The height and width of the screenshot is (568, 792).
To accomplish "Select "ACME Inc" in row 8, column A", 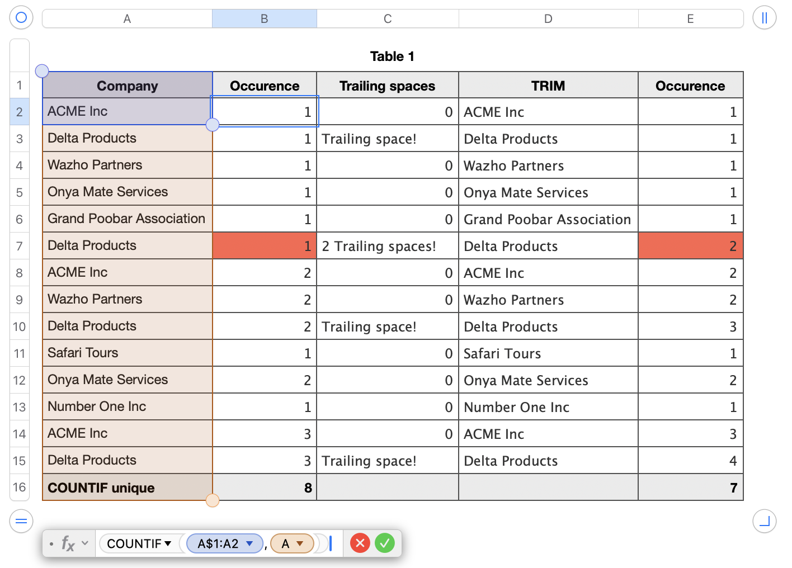I will point(128,272).
